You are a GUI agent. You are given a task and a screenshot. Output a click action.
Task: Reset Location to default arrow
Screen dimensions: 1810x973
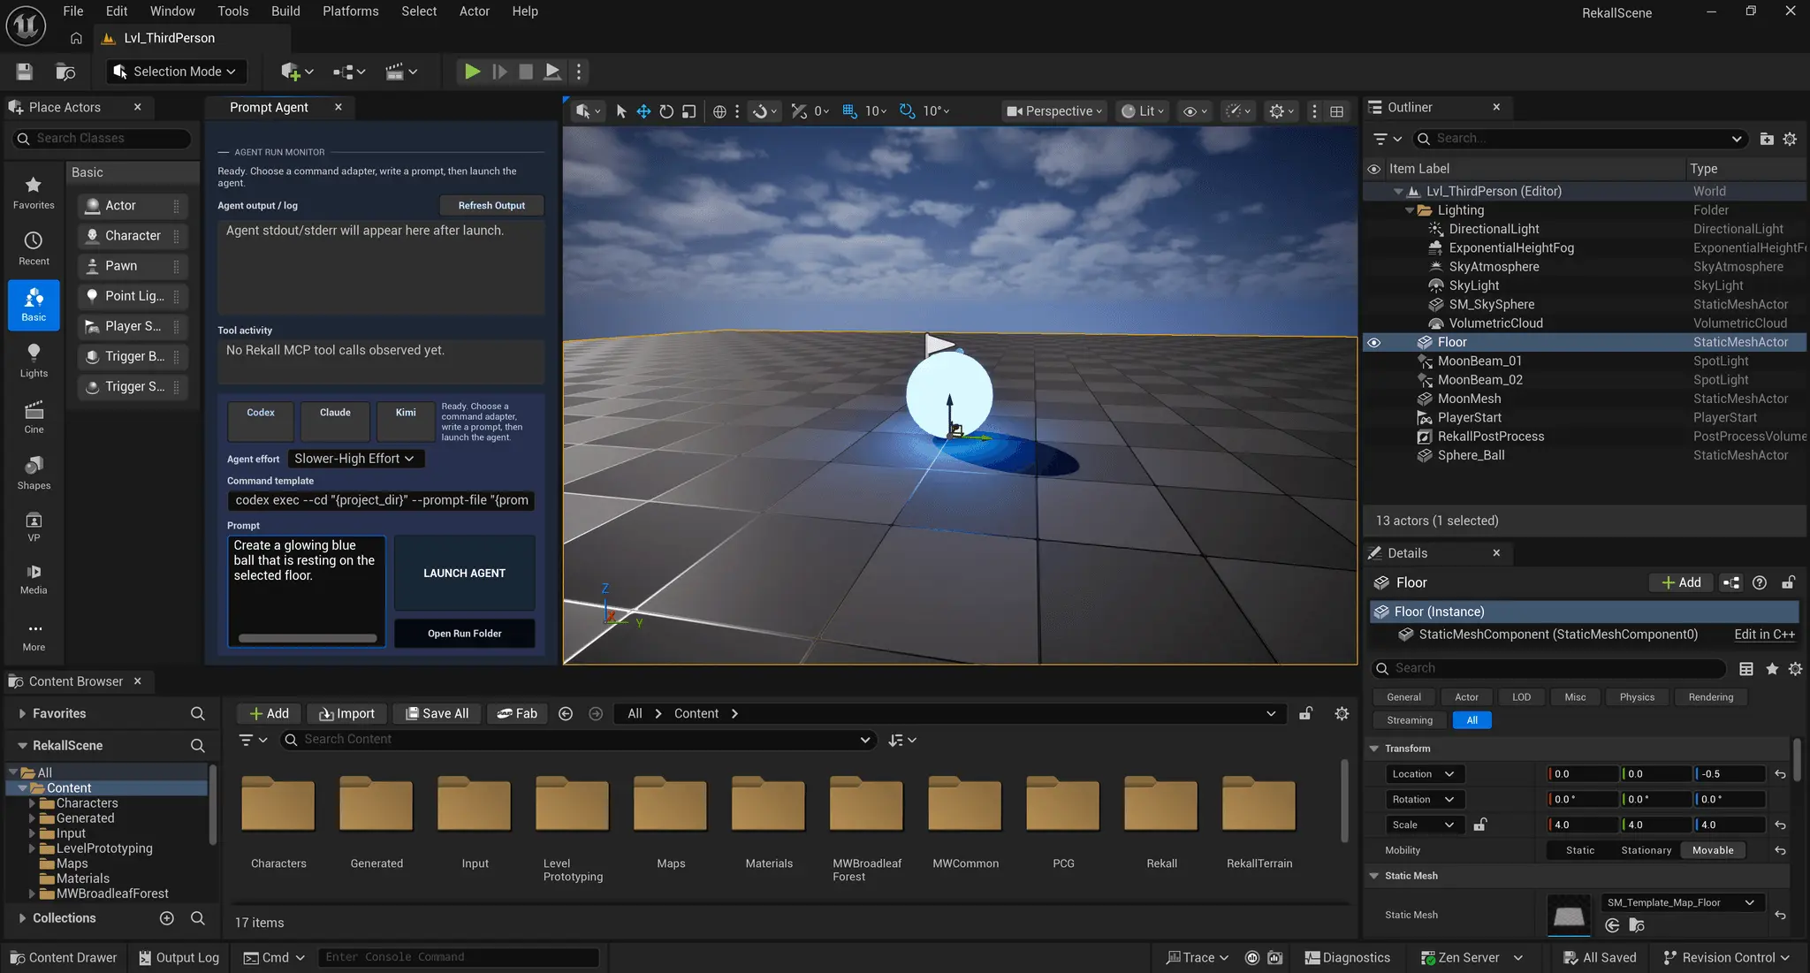[1780, 774]
